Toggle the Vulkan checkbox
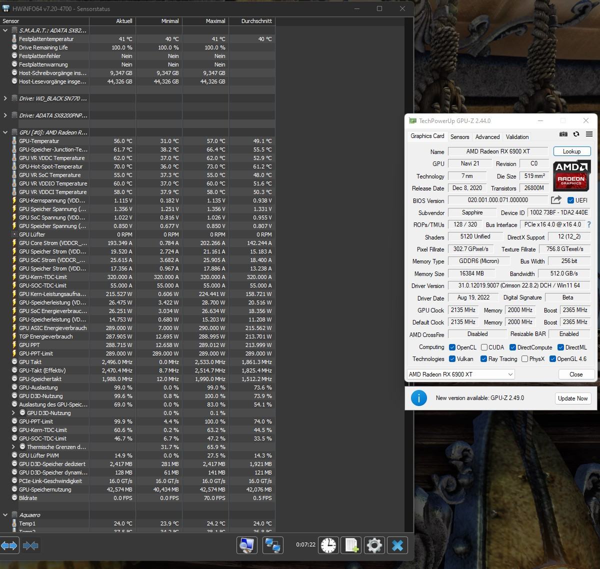 452,359
